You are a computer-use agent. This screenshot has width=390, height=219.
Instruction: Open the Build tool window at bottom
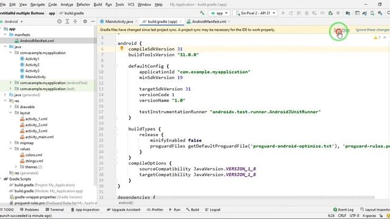coord(193,209)
